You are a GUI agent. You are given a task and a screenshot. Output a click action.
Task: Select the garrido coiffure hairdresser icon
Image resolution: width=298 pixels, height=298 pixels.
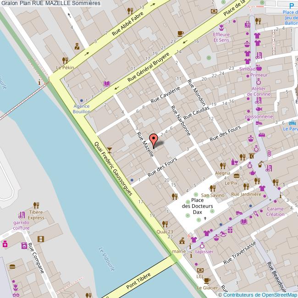22,215
